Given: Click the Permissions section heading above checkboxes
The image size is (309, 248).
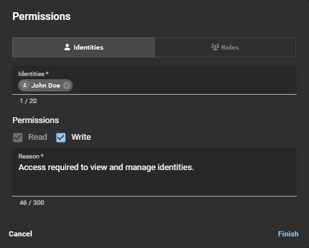Looking at the screenshot, I should click(x=35, y=120).
